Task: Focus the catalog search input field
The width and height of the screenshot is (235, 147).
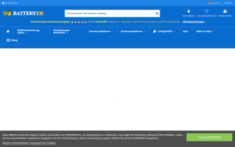Action: [x=110, y=13]
